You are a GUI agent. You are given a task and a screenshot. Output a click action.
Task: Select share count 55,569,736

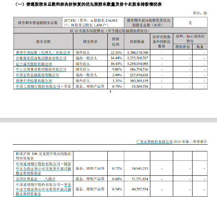140,87
